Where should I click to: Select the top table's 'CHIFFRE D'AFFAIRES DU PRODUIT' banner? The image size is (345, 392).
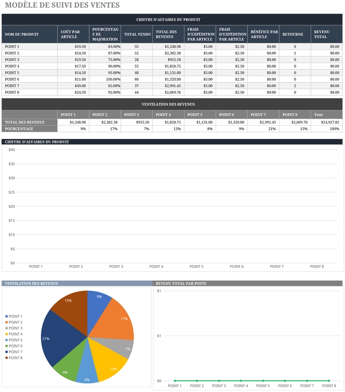click(x=172, y=20)
